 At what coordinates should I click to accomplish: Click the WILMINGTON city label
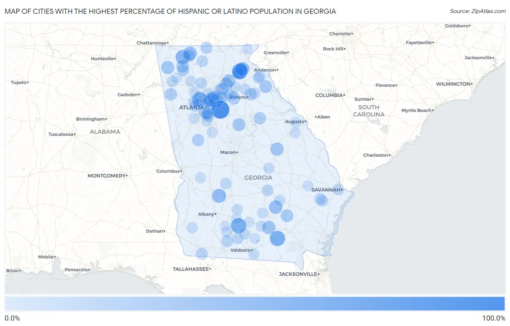tap(453, 84)
